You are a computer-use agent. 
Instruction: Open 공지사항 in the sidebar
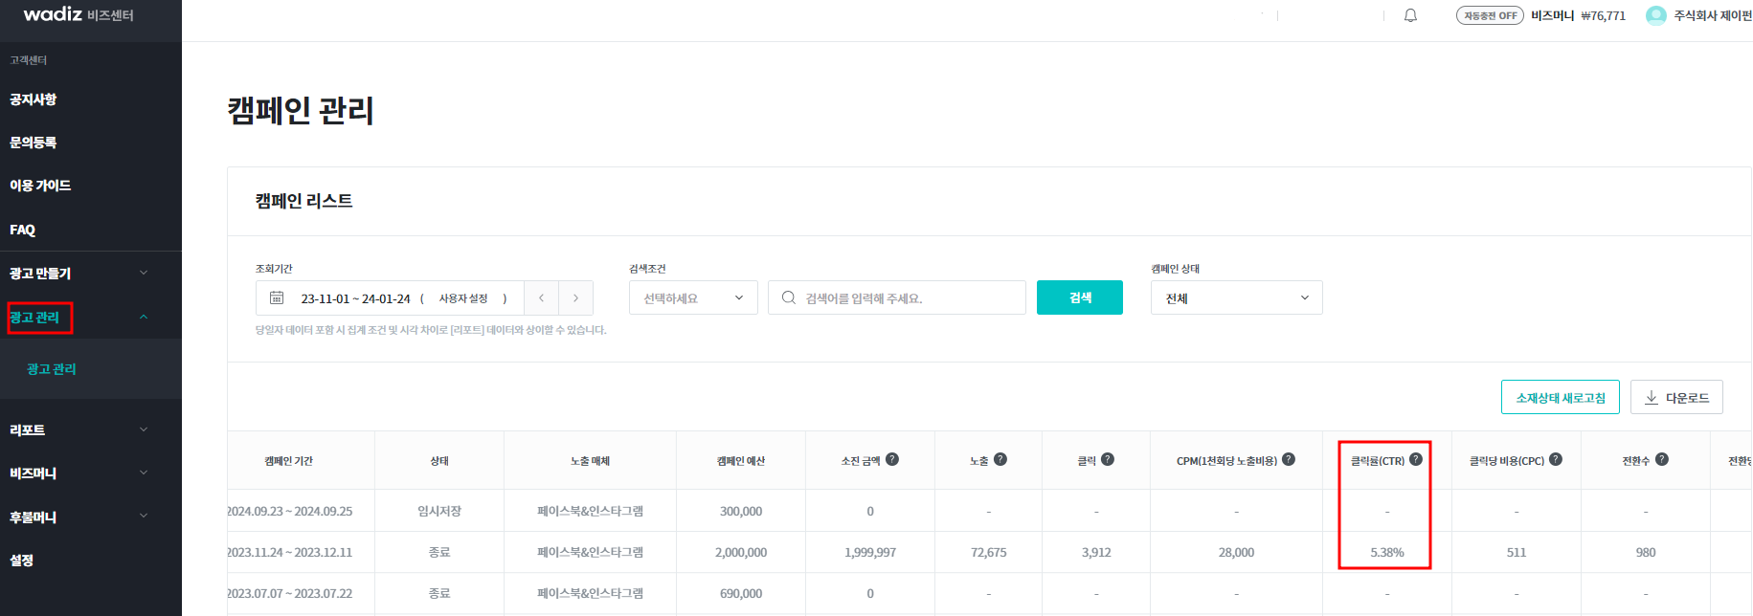pos(34,99)
